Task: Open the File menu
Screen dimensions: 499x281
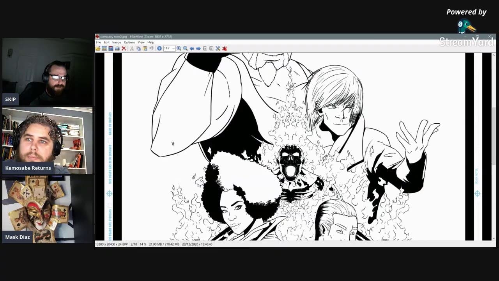Action: [x=99, y=42]
